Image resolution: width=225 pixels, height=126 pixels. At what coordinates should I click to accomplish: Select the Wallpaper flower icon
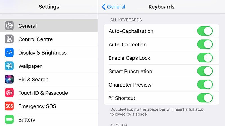(9, 66)
